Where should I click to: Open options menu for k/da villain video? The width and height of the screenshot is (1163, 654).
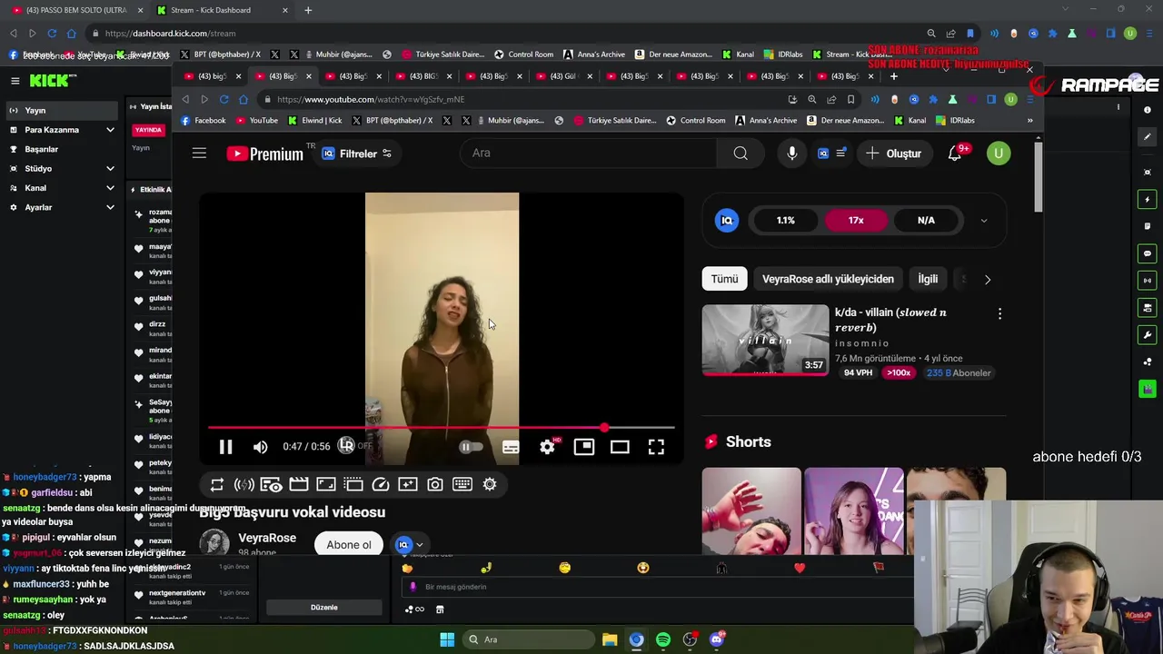click(x=999, y=313)
